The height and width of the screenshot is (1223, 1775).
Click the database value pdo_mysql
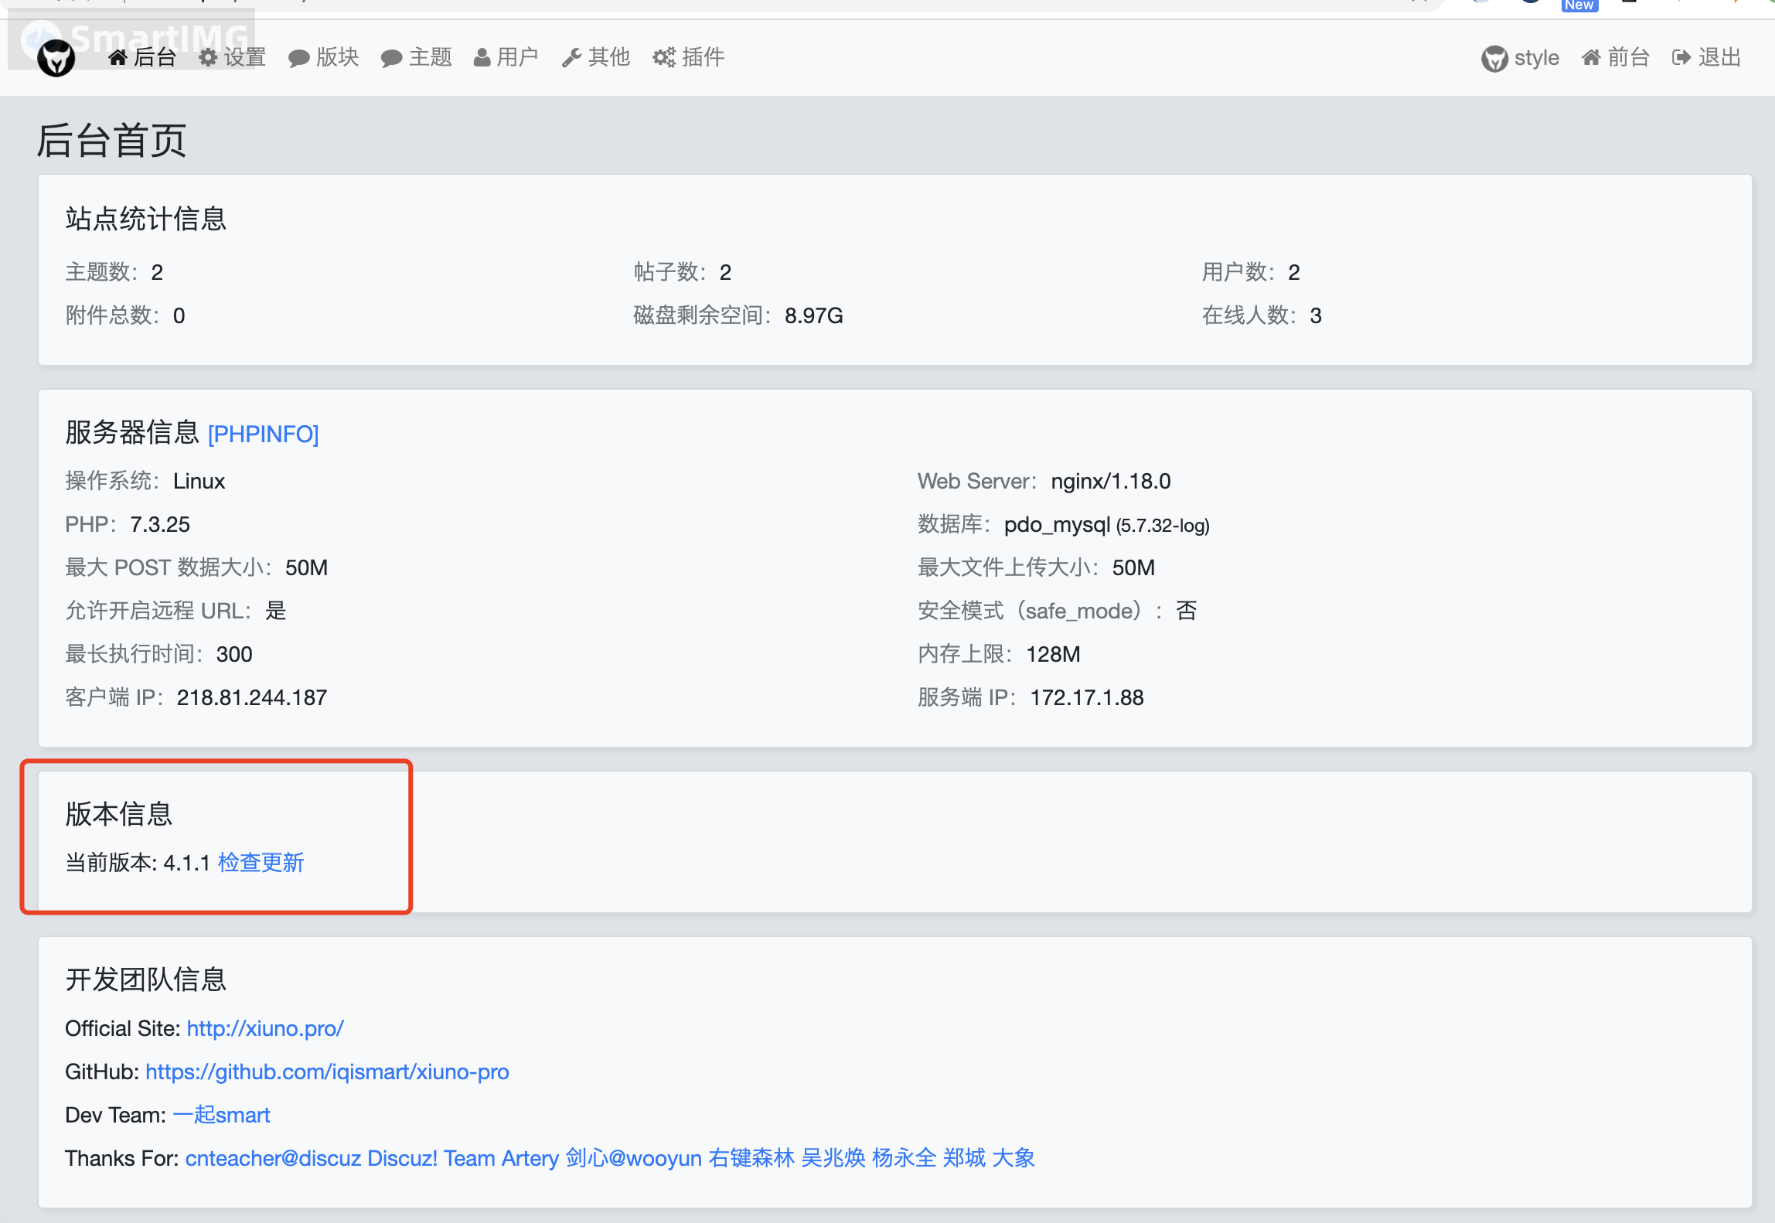click(1057, 524)
